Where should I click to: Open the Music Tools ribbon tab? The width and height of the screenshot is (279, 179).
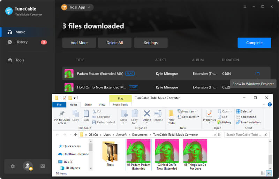tap(120, 105)
